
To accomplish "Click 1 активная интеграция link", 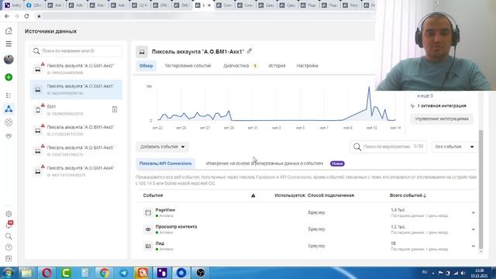I will [x=442, y=105].
